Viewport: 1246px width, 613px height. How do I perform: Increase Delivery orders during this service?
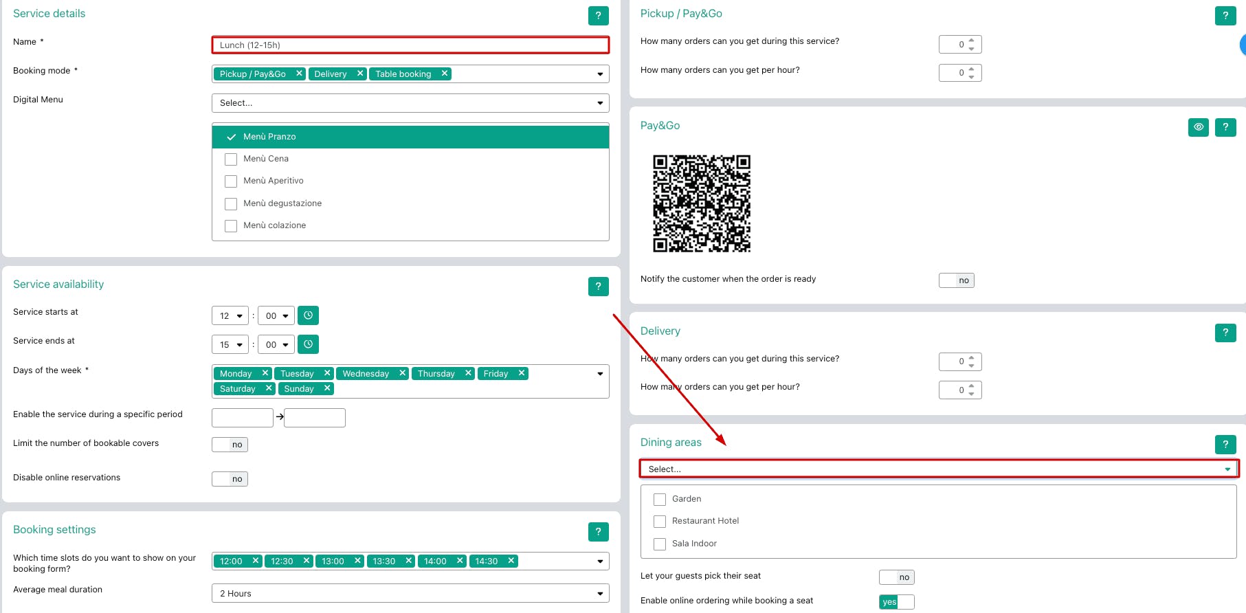(972, 358)
